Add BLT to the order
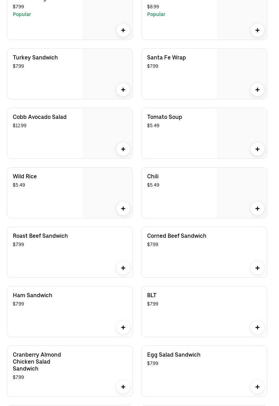Screen dimensions: 279x406 (257, 327)
